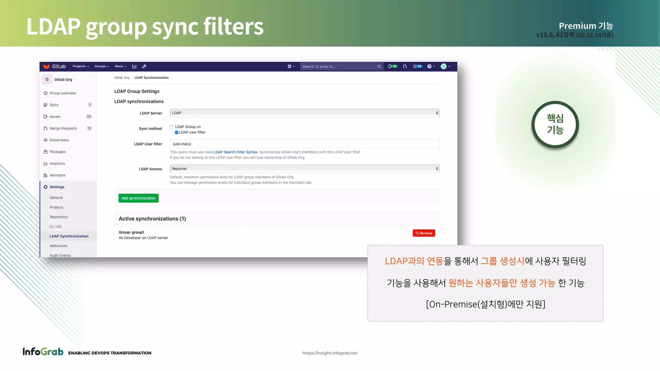Open the Issues counter icon showing 12
The image size is (660, 371).
393,66
